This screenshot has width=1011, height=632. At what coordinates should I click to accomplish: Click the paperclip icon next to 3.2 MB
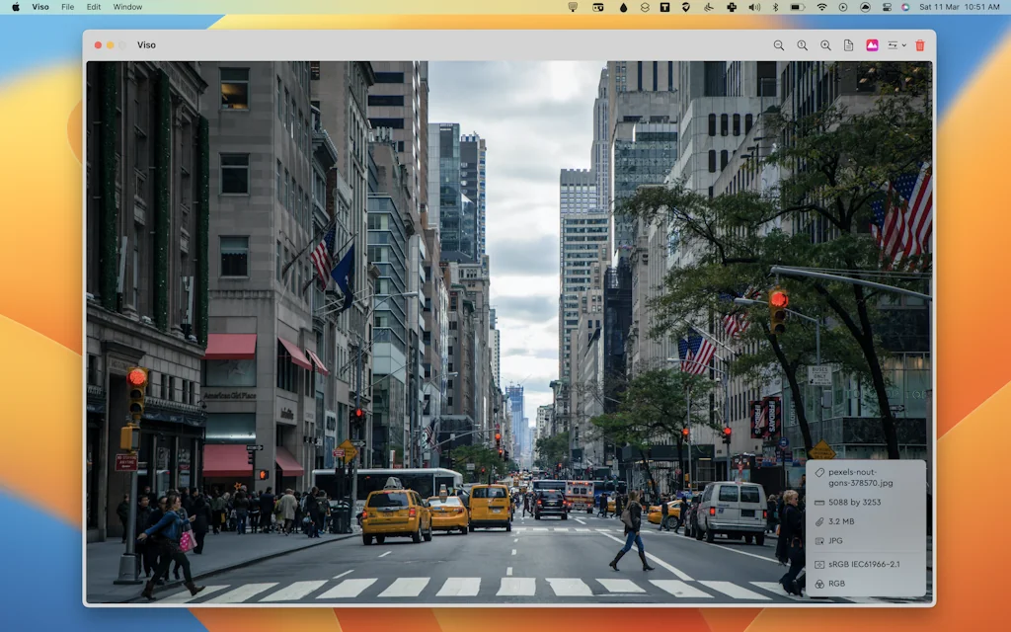[x=819, y=521]
